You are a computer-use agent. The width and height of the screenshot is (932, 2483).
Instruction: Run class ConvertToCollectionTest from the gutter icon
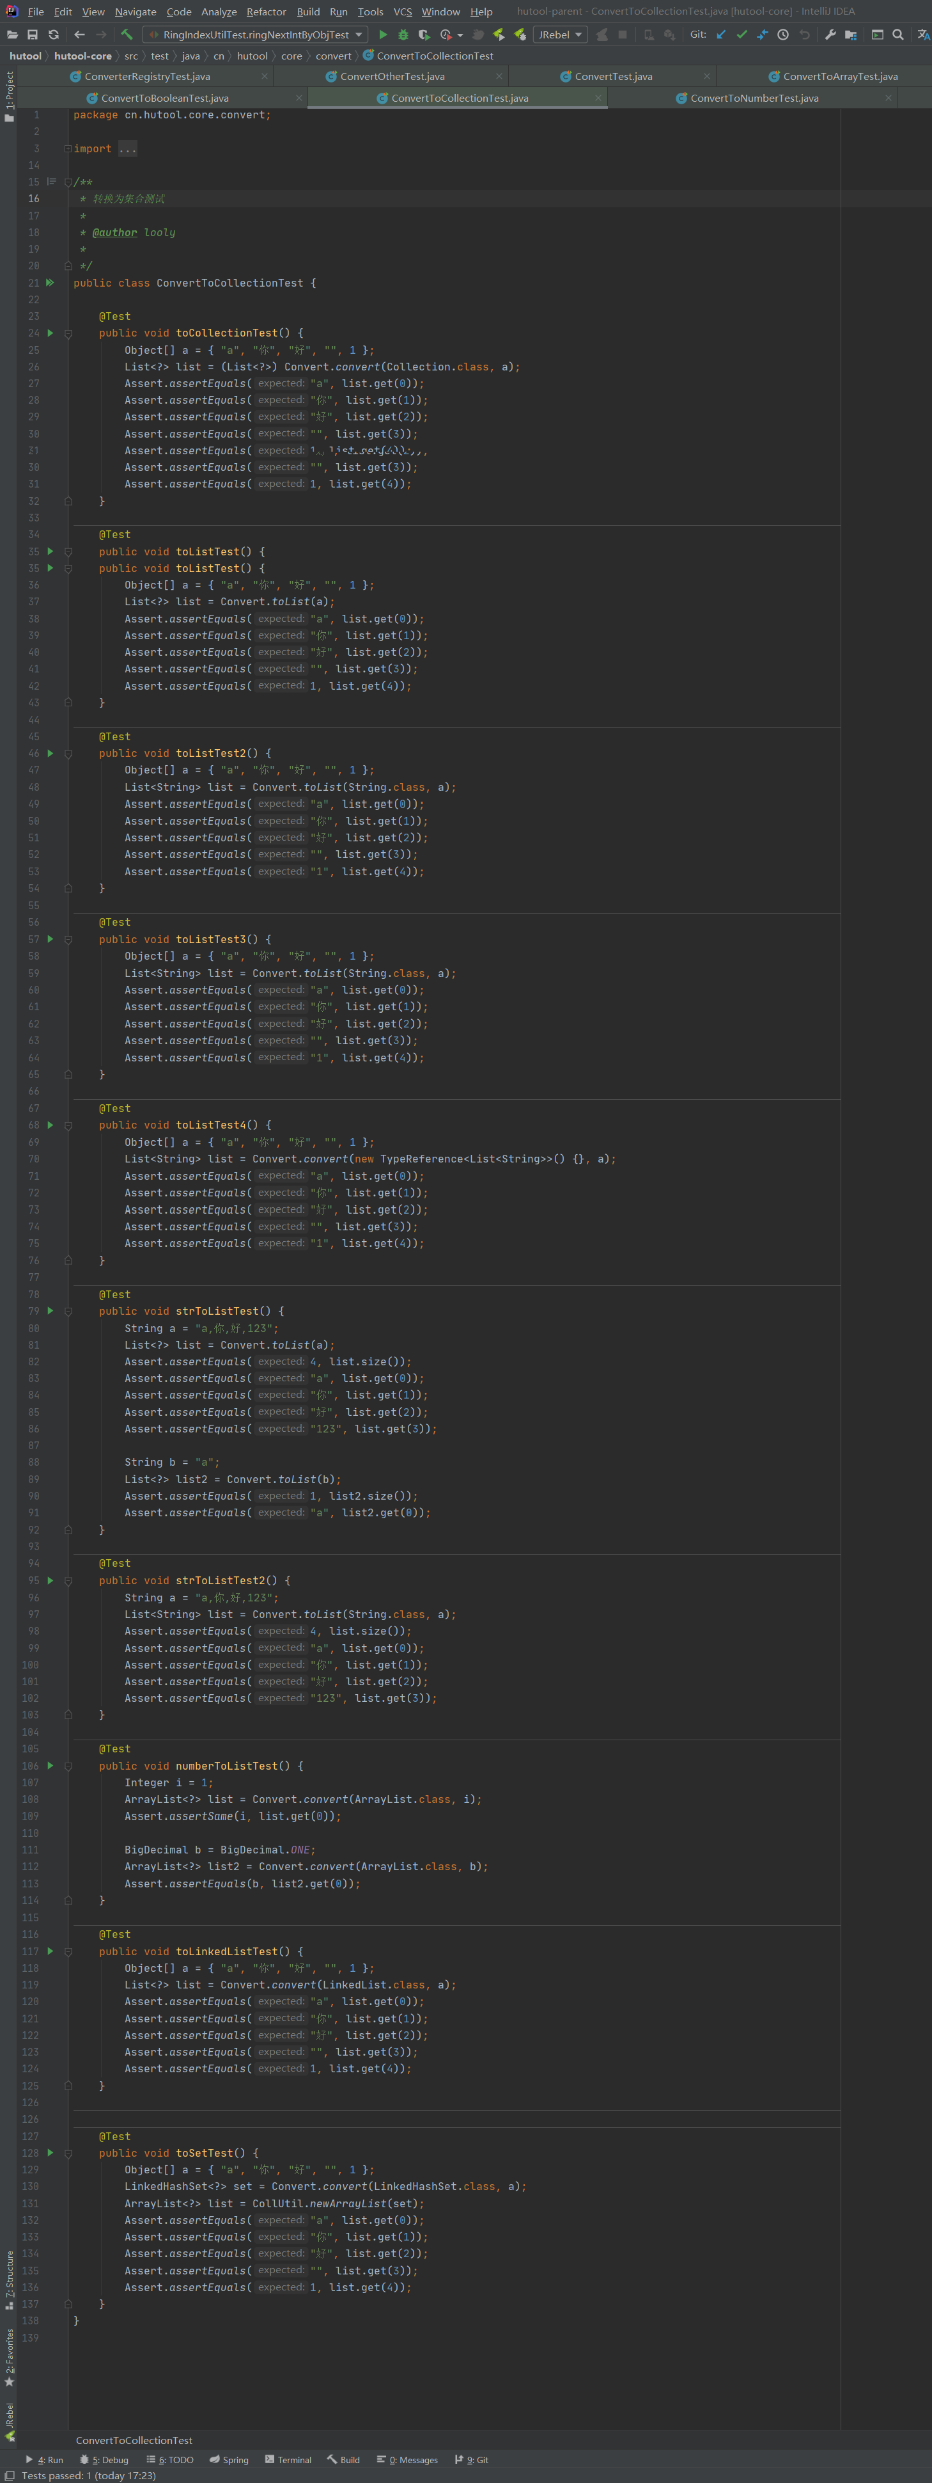pos(50,282)
